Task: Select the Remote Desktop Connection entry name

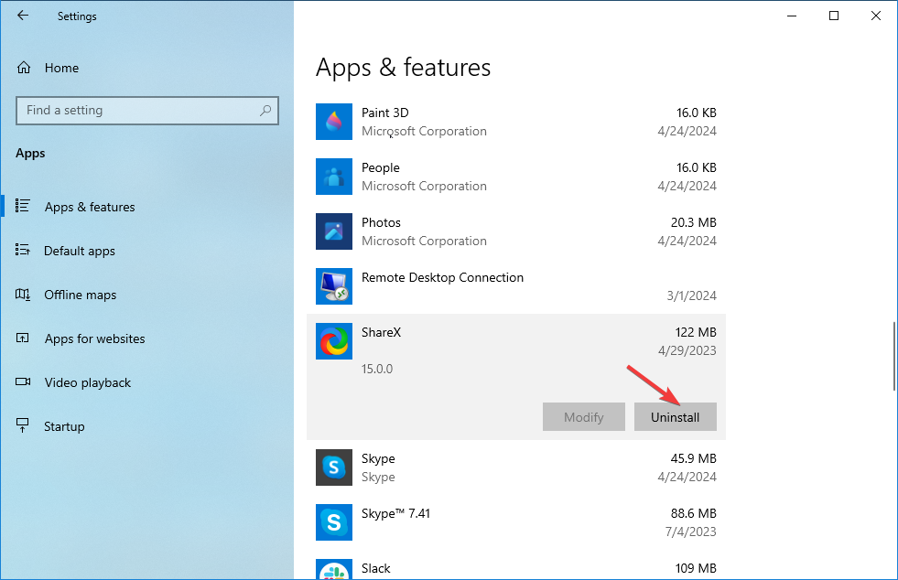Action: click(x=442, y=278)
